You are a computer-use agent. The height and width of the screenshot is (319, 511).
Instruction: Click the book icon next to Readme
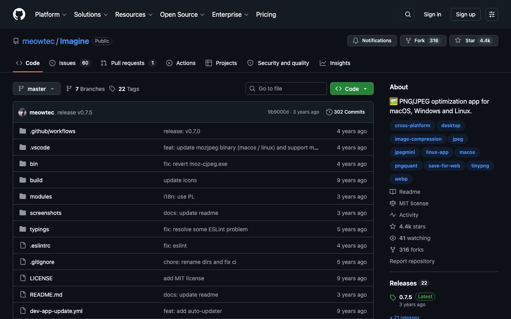coord(393,192)
